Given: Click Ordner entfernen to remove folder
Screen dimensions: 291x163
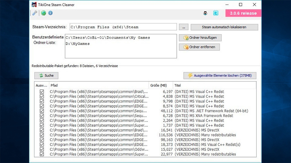Looking at the screenshot, I should click(x=199, y=47).
